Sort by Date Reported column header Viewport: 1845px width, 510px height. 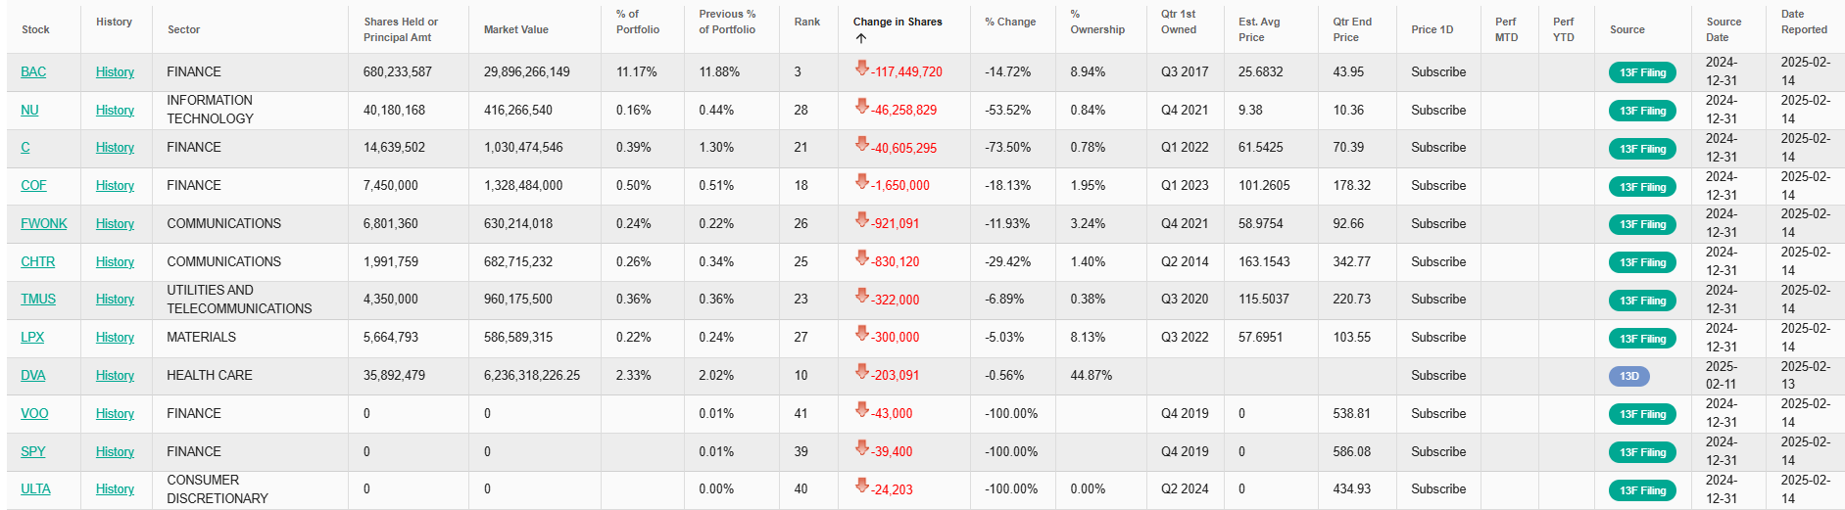click(1804, 22)
